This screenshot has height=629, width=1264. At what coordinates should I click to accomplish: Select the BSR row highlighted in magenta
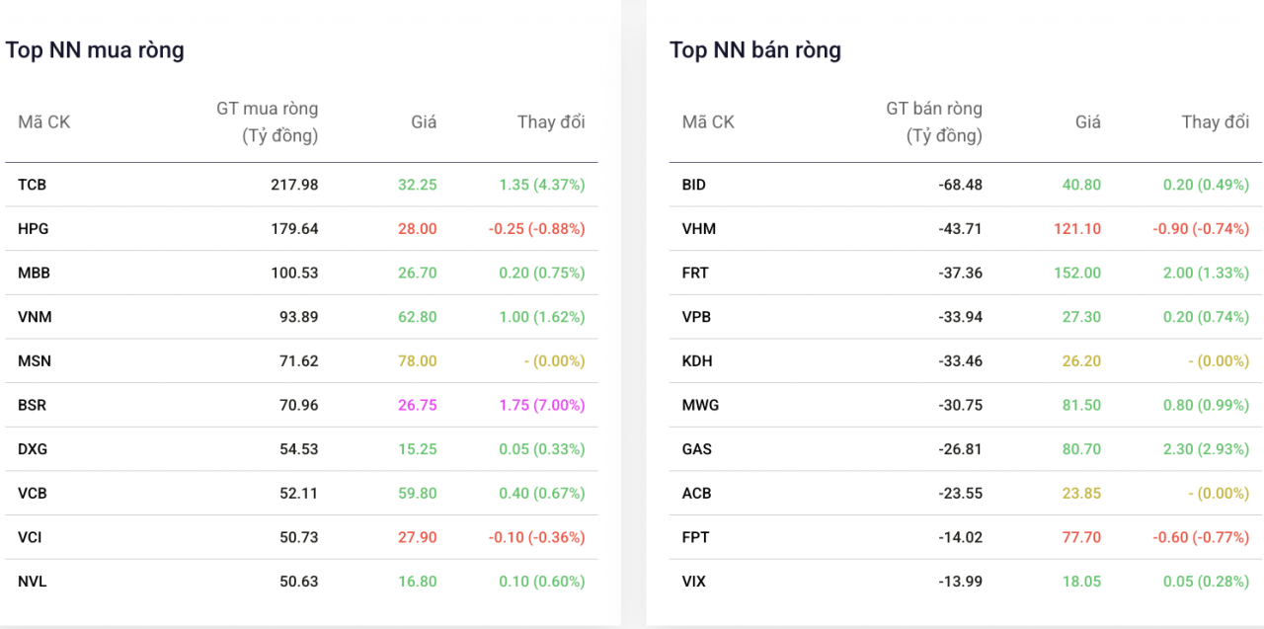31,405
